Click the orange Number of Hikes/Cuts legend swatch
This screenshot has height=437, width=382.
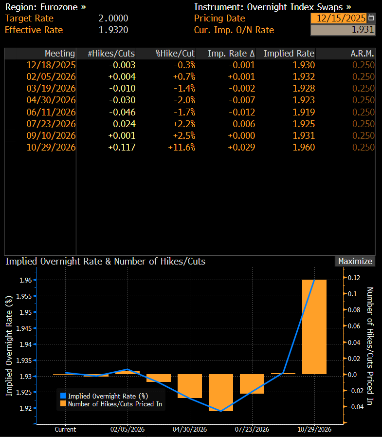63,403
